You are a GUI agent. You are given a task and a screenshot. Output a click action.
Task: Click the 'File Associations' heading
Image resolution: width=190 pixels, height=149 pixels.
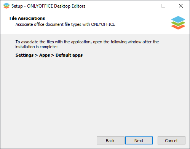coord(27,18)
